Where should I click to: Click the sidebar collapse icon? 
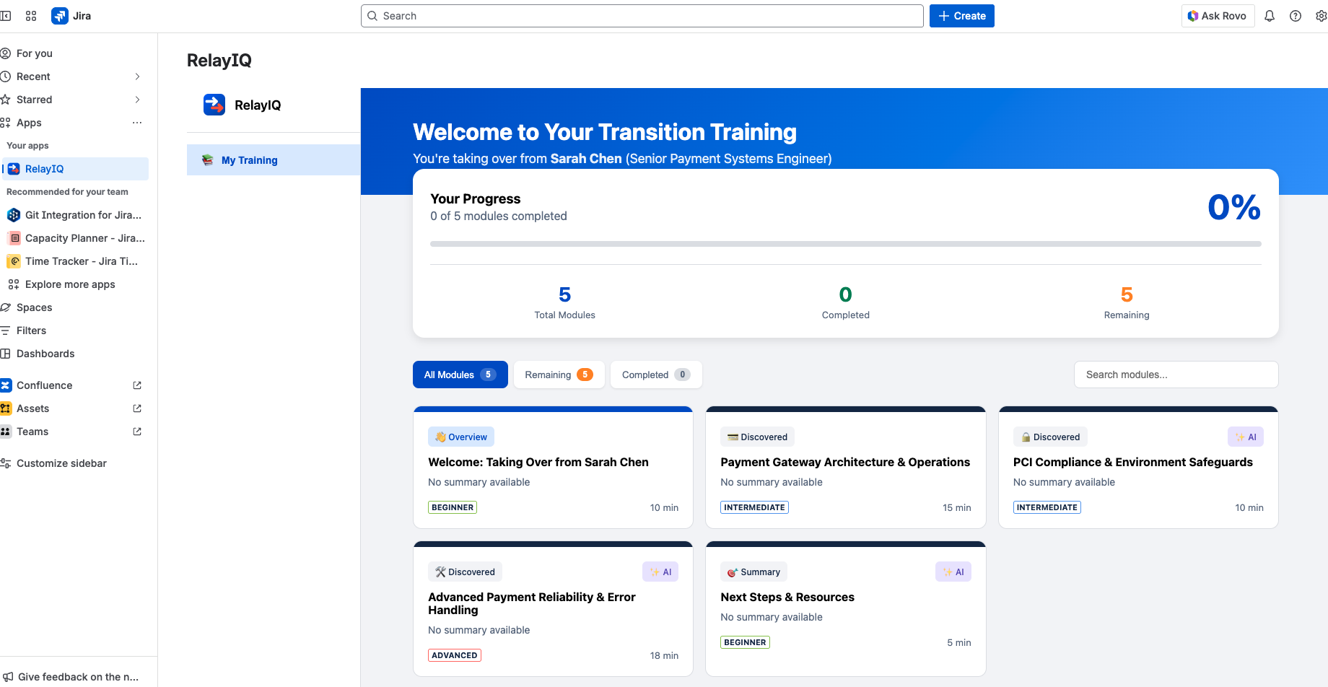(x=5, y=16)
